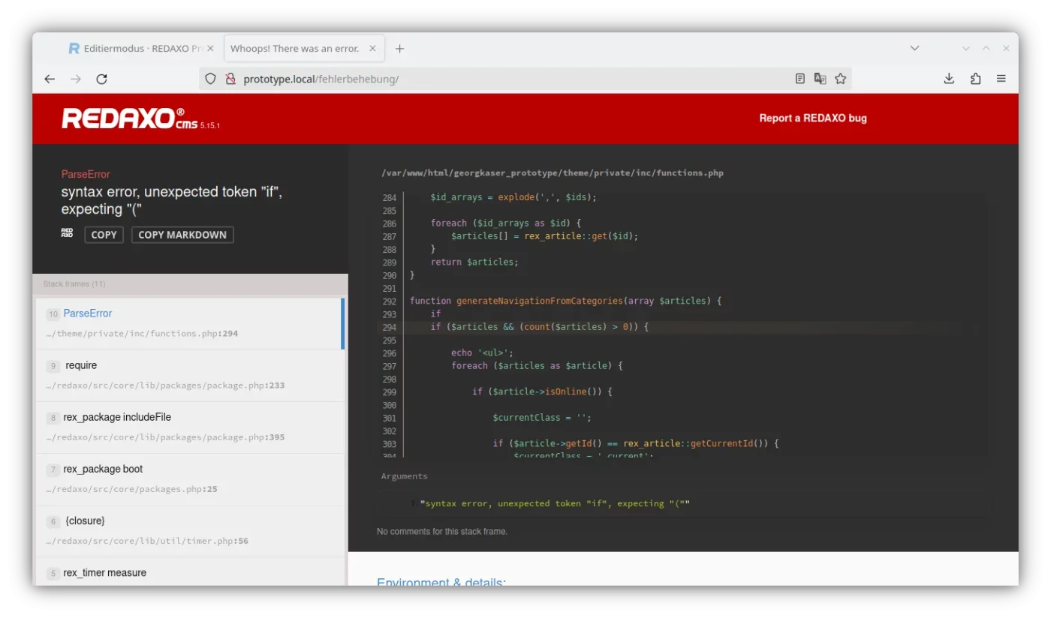Click the COPY MARKDOWN button
The image size is (1051, 618).
click(182, 235)
